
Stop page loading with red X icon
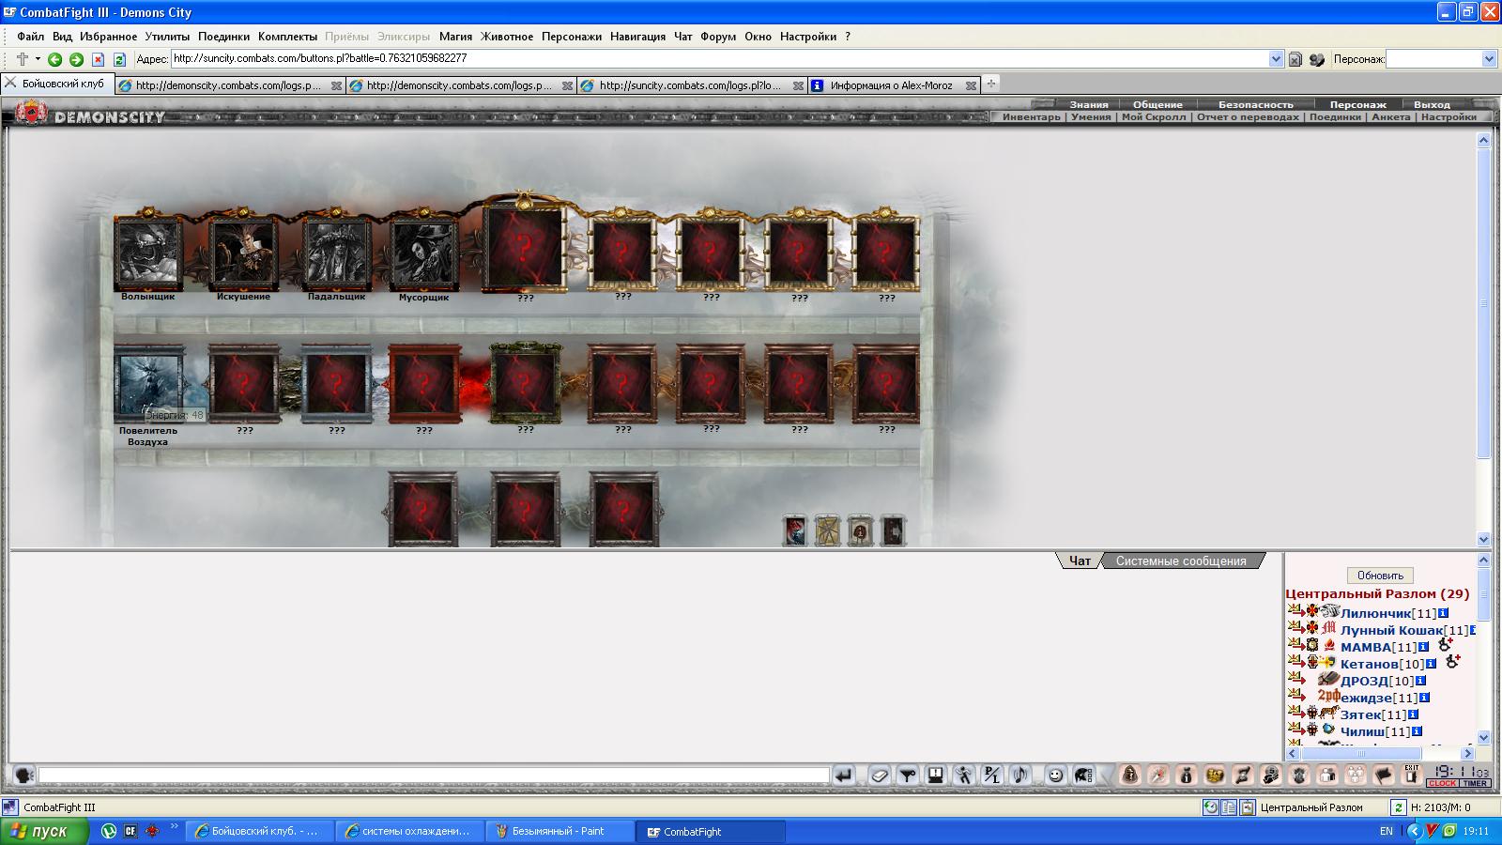click(98, 59)
